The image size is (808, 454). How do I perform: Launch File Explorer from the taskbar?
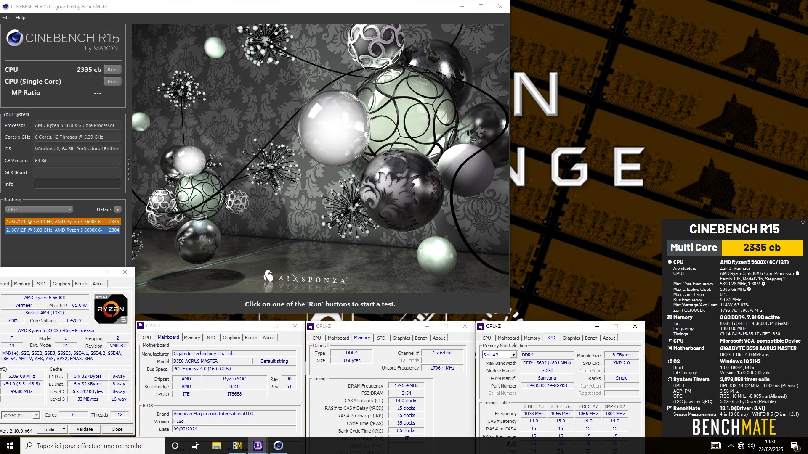[x=216, y=446]
